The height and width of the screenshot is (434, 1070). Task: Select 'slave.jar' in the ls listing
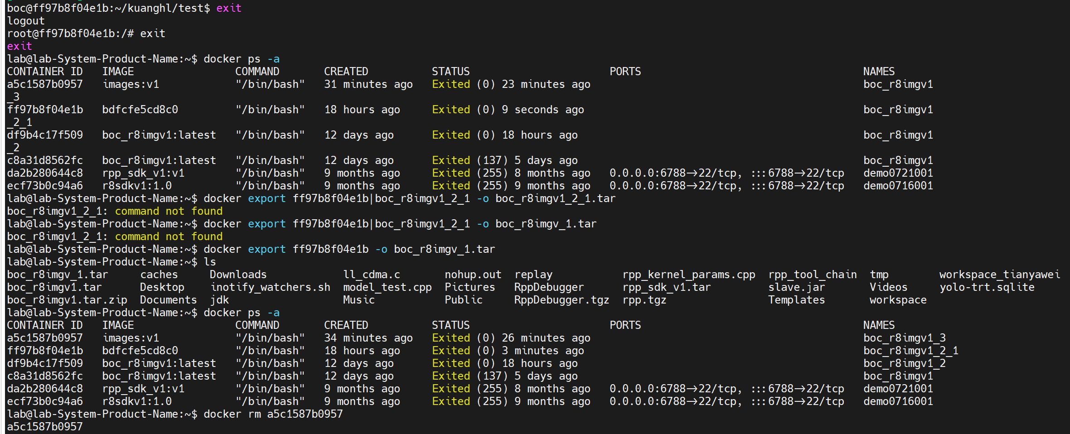[797, 287]
